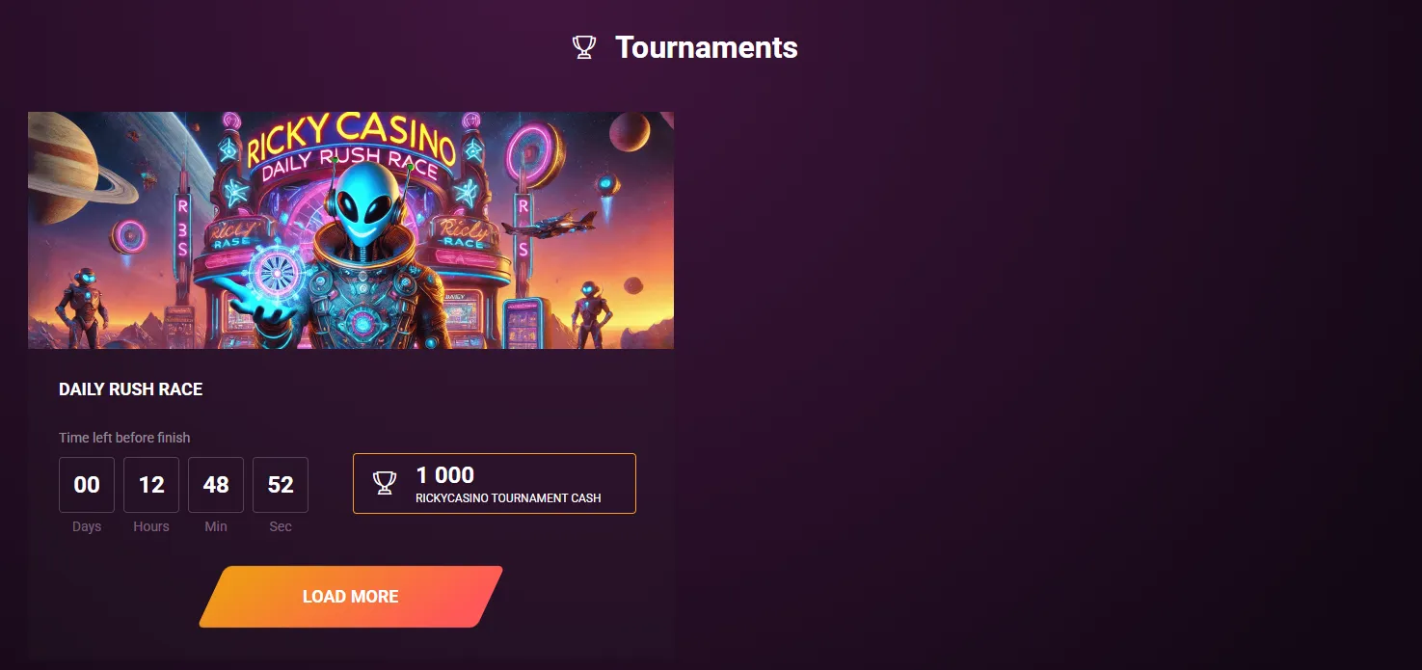Click the Hours countdown box

[x=151, y=485]
